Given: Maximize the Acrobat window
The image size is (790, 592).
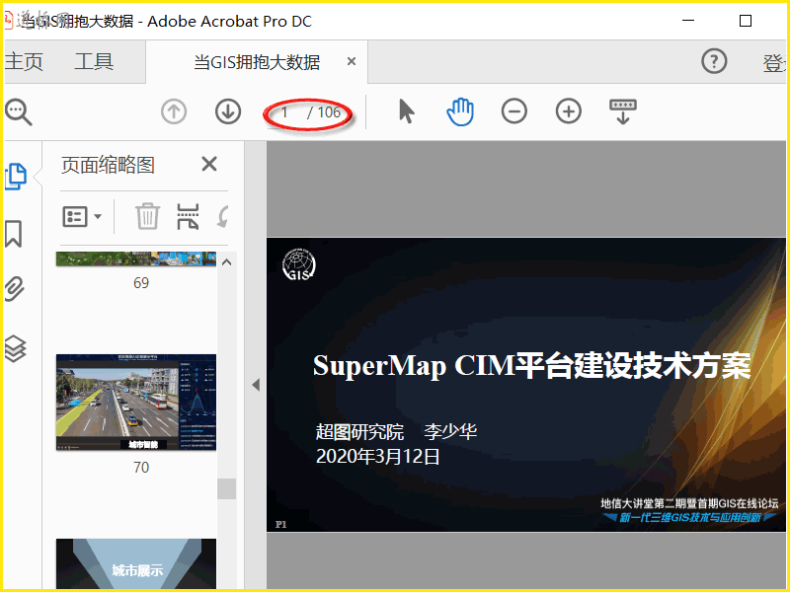Looking at the screenshot, I should [746, 21].
